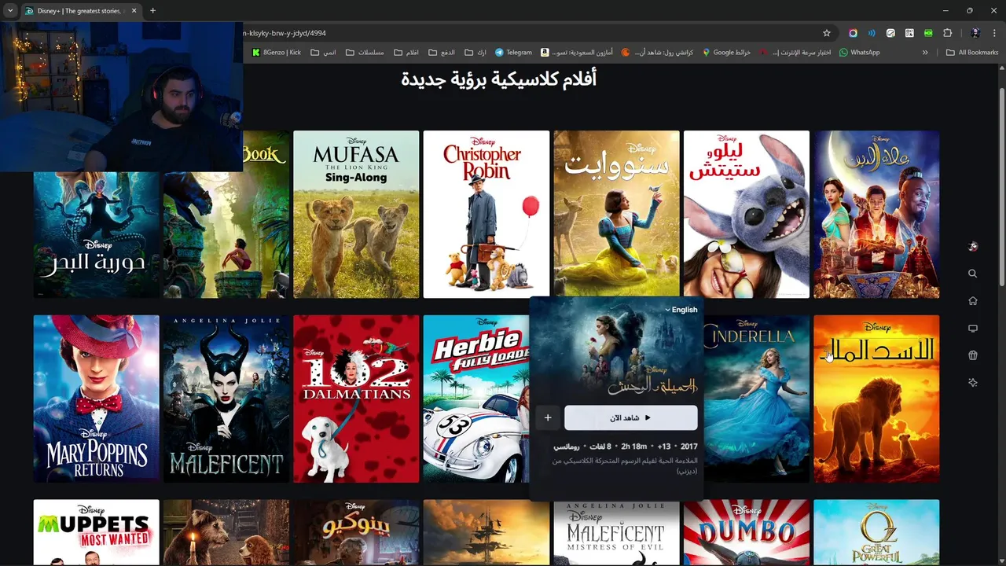The image size is (1006, 566).
Task: Open the افلام bookmarks folder
Action: click(x=406, y=53)
